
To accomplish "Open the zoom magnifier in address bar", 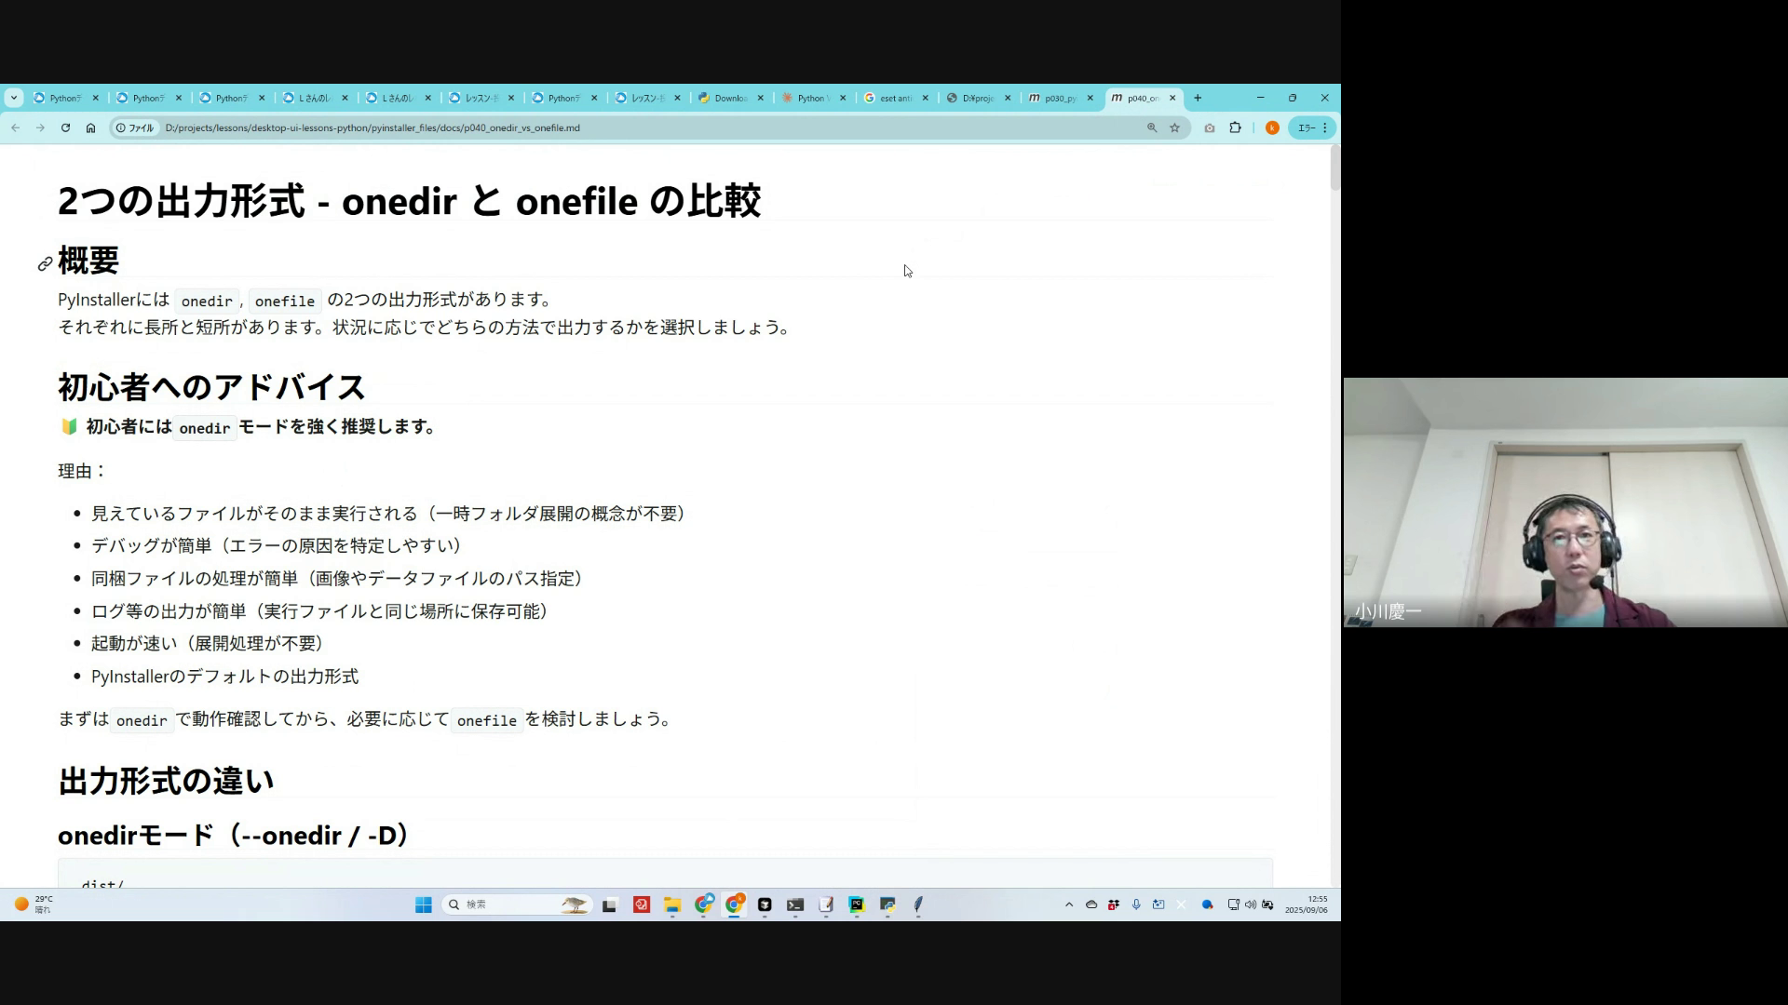I will coord(1152,127).
